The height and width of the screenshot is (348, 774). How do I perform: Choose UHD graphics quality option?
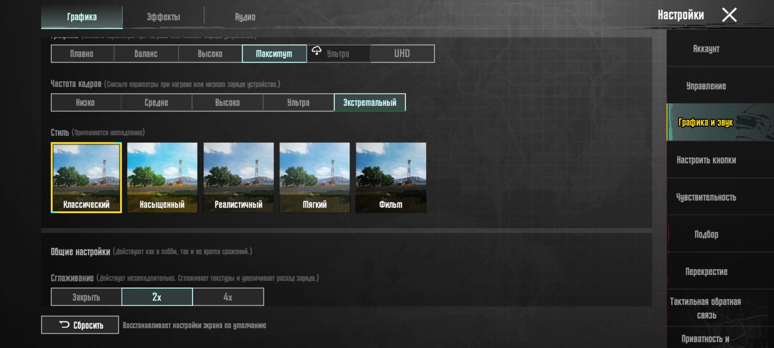click(x=402, y=53)
